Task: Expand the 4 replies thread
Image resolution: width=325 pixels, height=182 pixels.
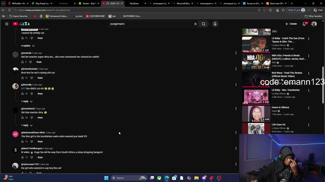Action: (28, 46)
